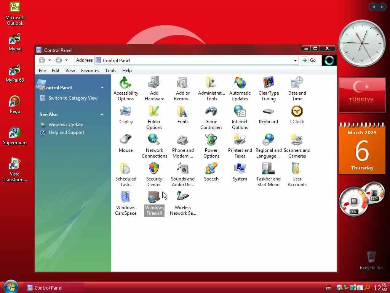Open the System properties icon

click(x=240, y=172)
